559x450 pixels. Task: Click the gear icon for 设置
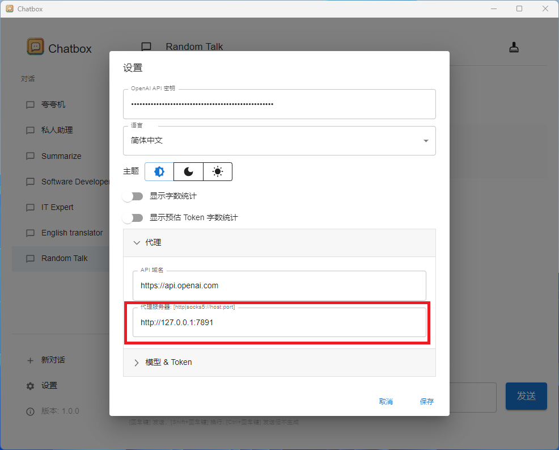[30, 386]
